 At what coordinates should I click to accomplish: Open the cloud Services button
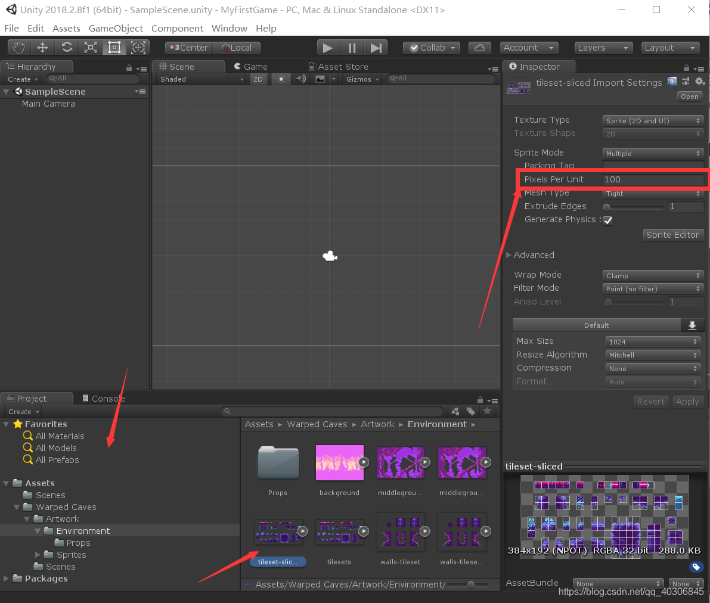(x=479, y=48)
